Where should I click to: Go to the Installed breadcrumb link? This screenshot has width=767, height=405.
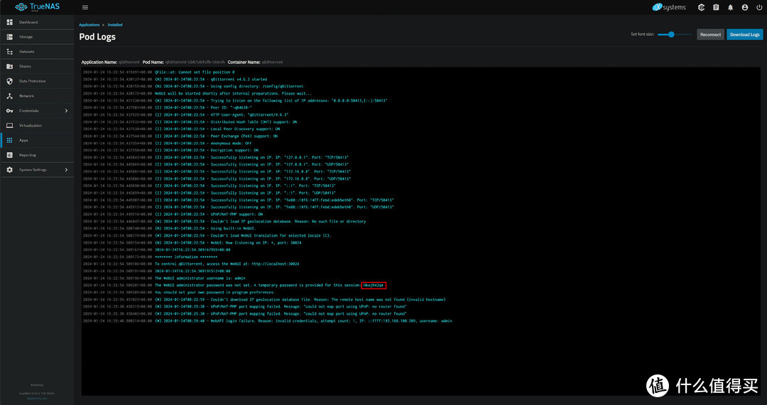(x=115, y=25)
